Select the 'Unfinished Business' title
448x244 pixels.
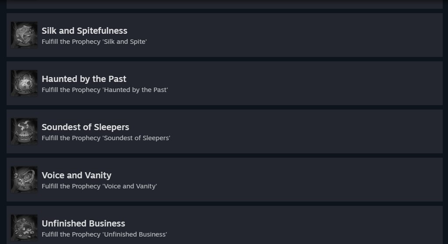tap(83, 223)
